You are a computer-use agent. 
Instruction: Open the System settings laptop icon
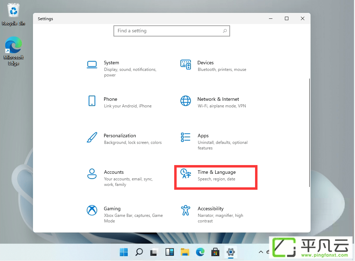pyautogui.click(x=92, y=65)
